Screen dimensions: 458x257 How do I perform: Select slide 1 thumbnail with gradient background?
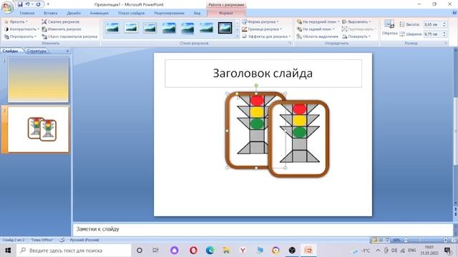click(x=38, y=79)
